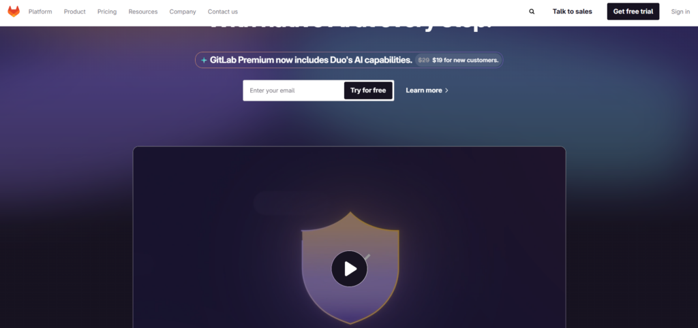Focus the Enter your email field

294,91
